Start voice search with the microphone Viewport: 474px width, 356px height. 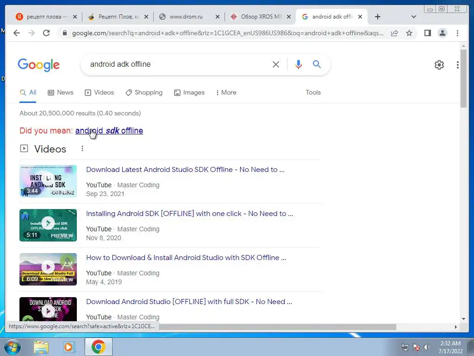click(x=299, y=64)
